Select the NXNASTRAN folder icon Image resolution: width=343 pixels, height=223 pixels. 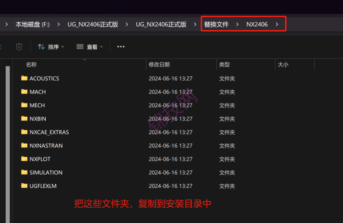click(x=24, y=145)
